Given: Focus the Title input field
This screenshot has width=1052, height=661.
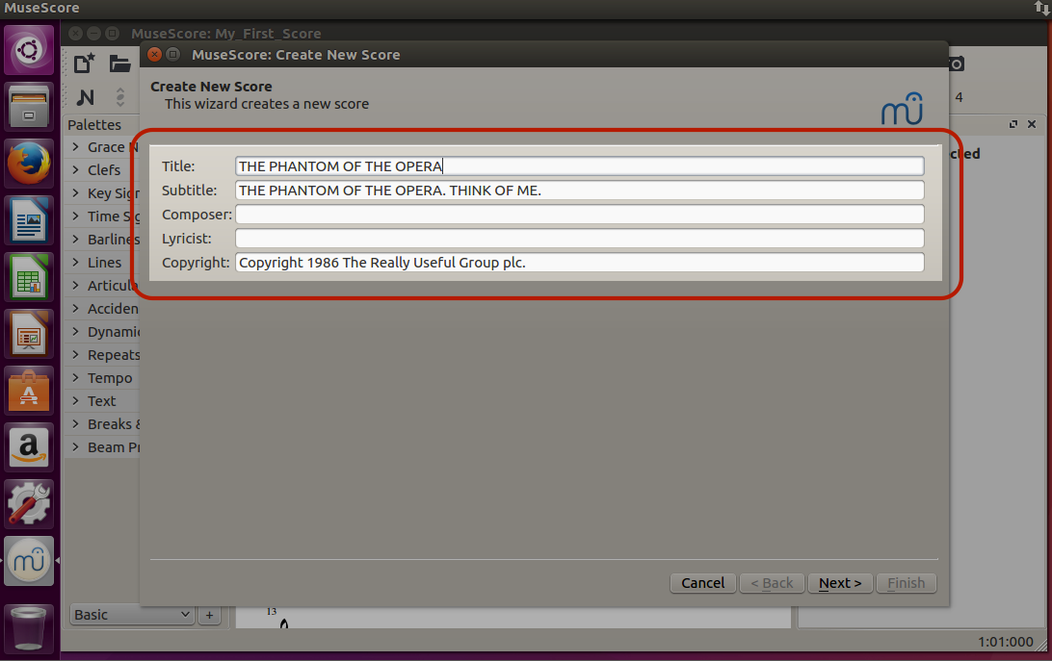Looking at the screenshot, I should [580, 166].
